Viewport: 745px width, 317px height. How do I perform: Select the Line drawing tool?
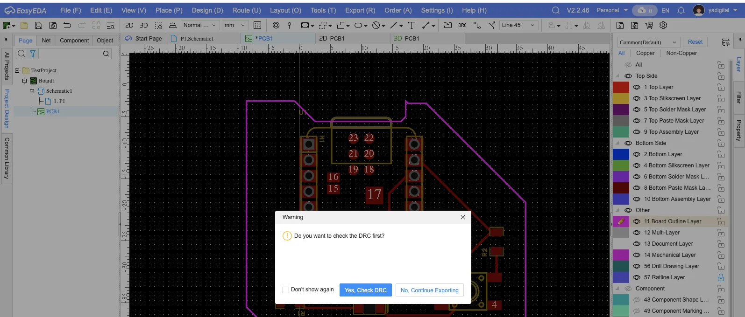click(x=394, y=25)
